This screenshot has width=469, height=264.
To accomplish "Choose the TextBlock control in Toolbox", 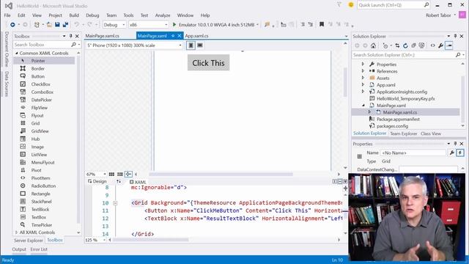I will point(44,209).
